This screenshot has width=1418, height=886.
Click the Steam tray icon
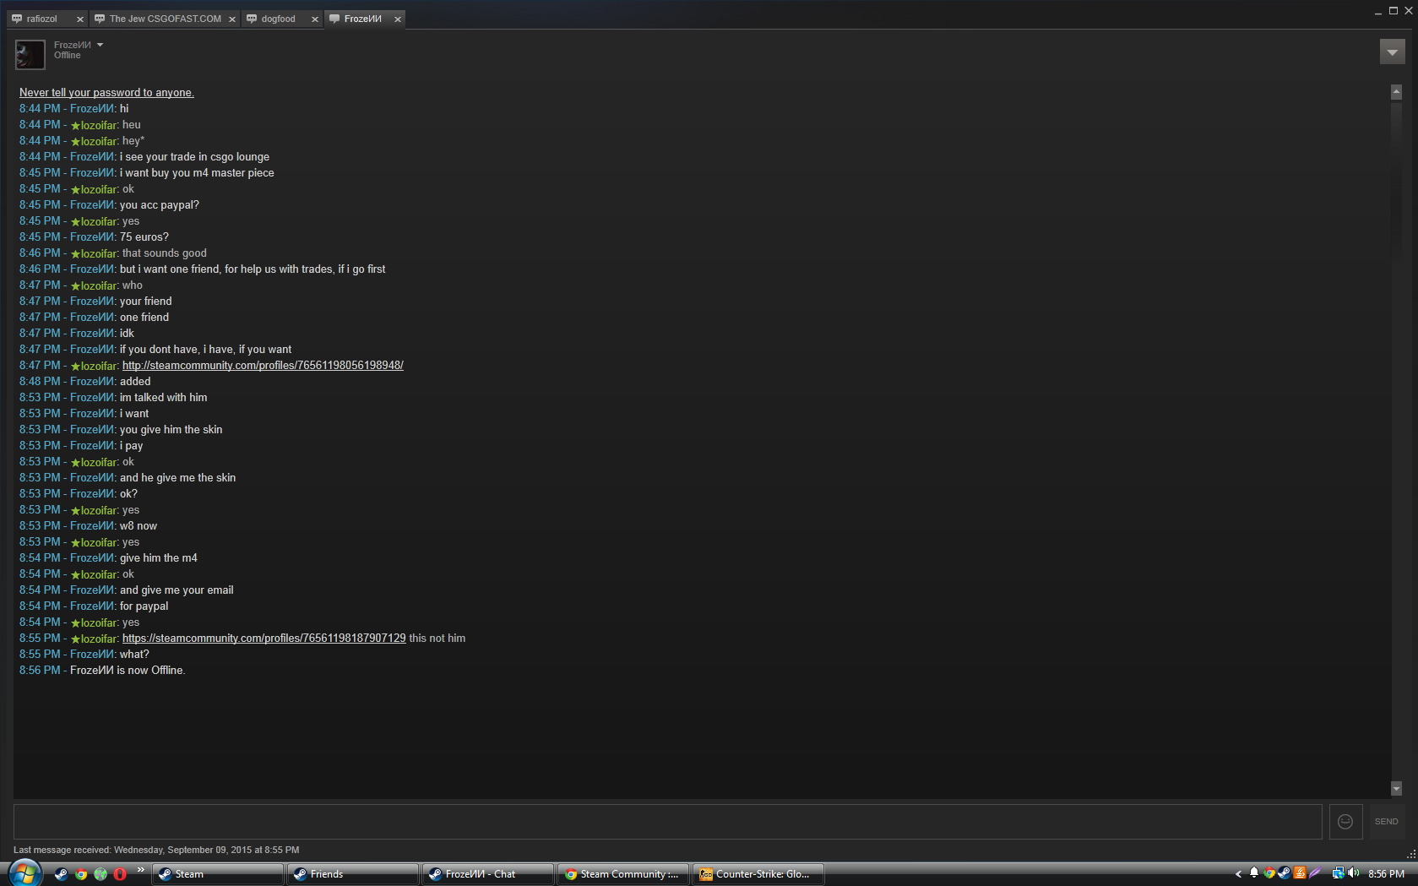pyautogui.click(x=1284, y=873)
